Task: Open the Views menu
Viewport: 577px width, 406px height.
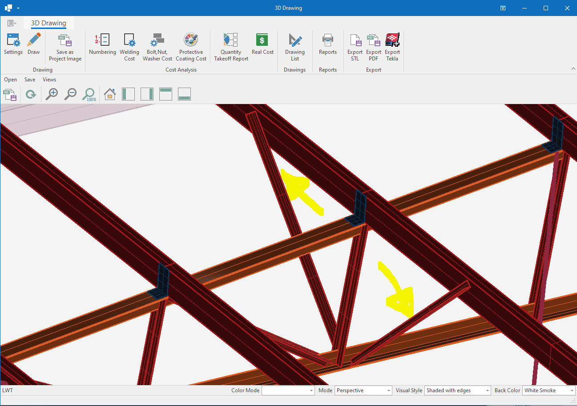Action: [x=49, y=80]
